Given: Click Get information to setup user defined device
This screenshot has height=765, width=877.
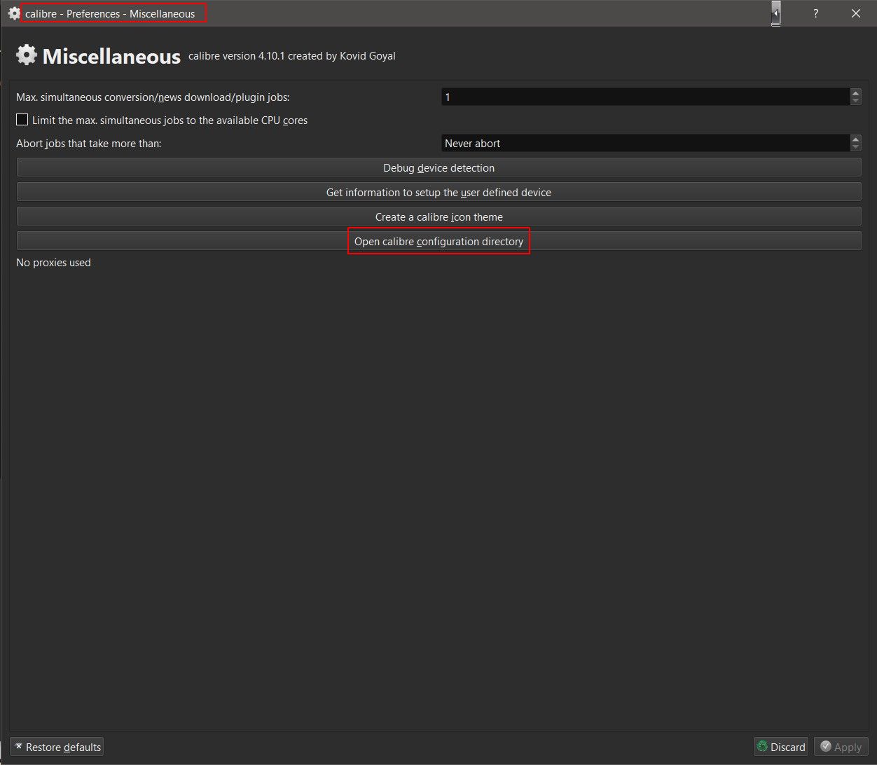Looking at the screenshot, I should (438, 192).
